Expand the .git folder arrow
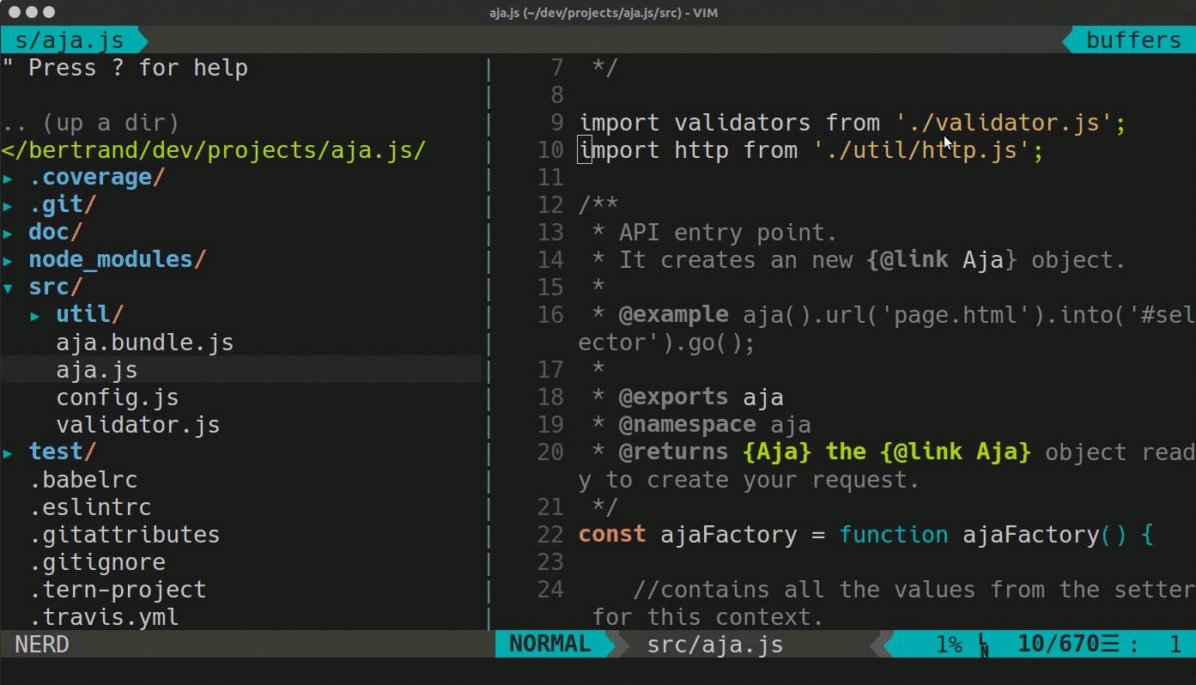1196x685 pixels. coord(8,206)
